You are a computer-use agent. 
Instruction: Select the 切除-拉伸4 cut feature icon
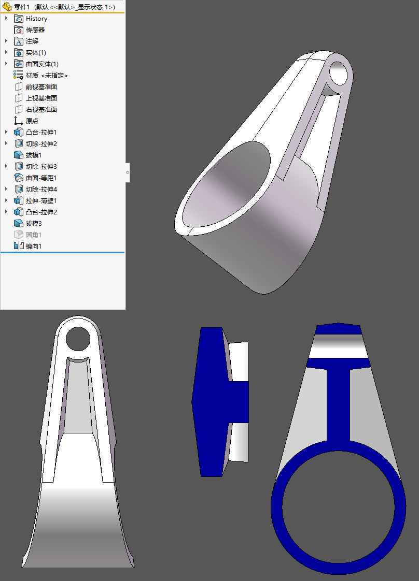(19, 190)
